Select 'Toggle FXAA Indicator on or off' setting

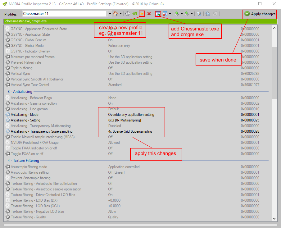[34, 148]
